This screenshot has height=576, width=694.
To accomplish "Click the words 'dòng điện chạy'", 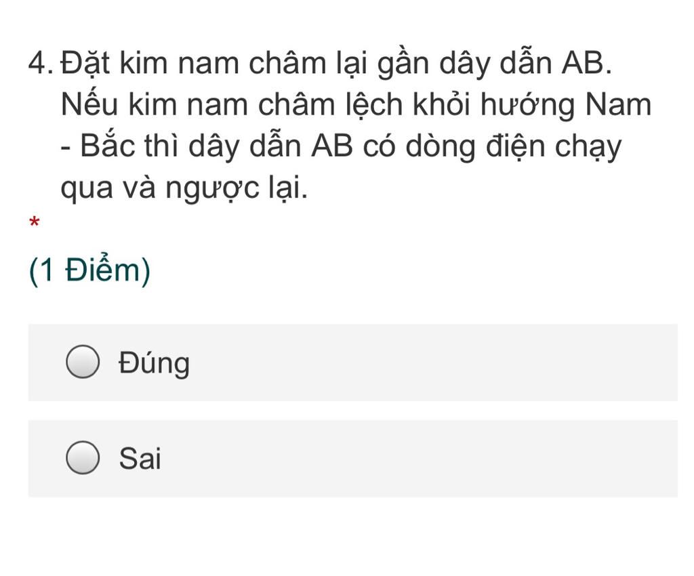I will [x=514, y=147].
